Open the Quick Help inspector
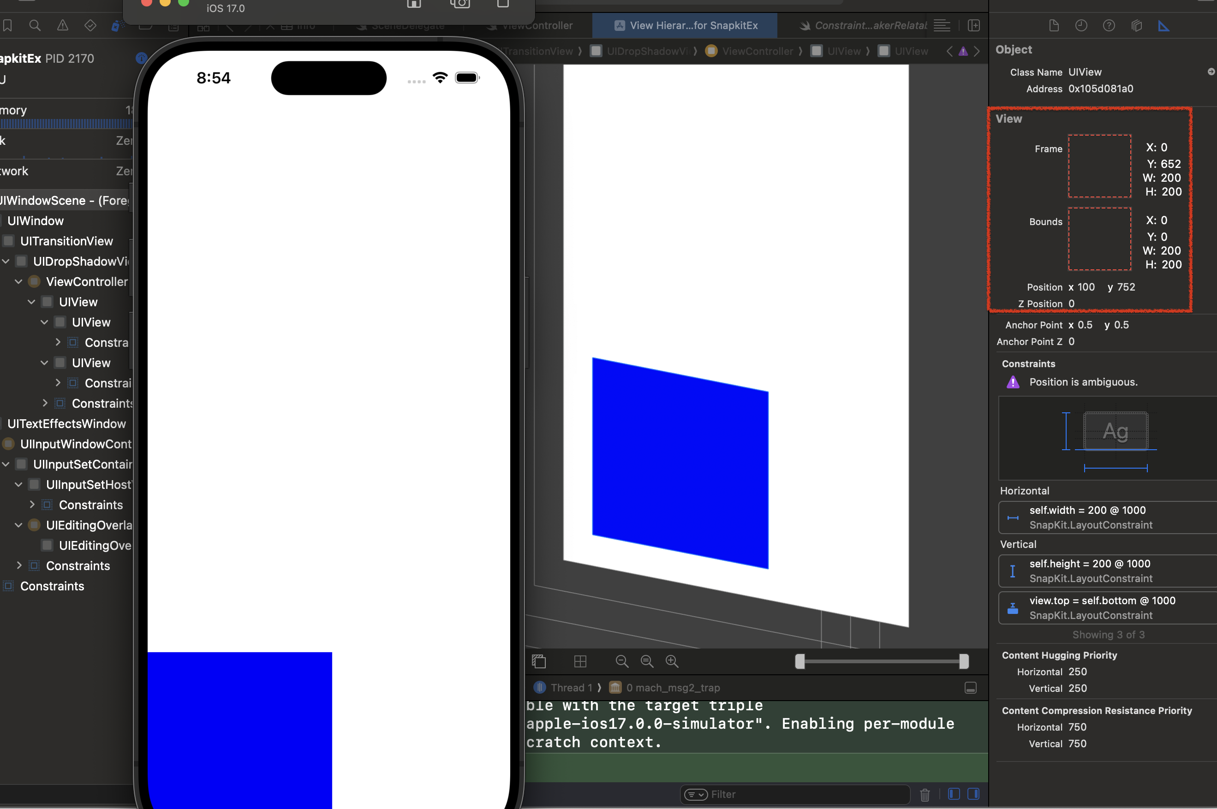 coord(1110,25)
